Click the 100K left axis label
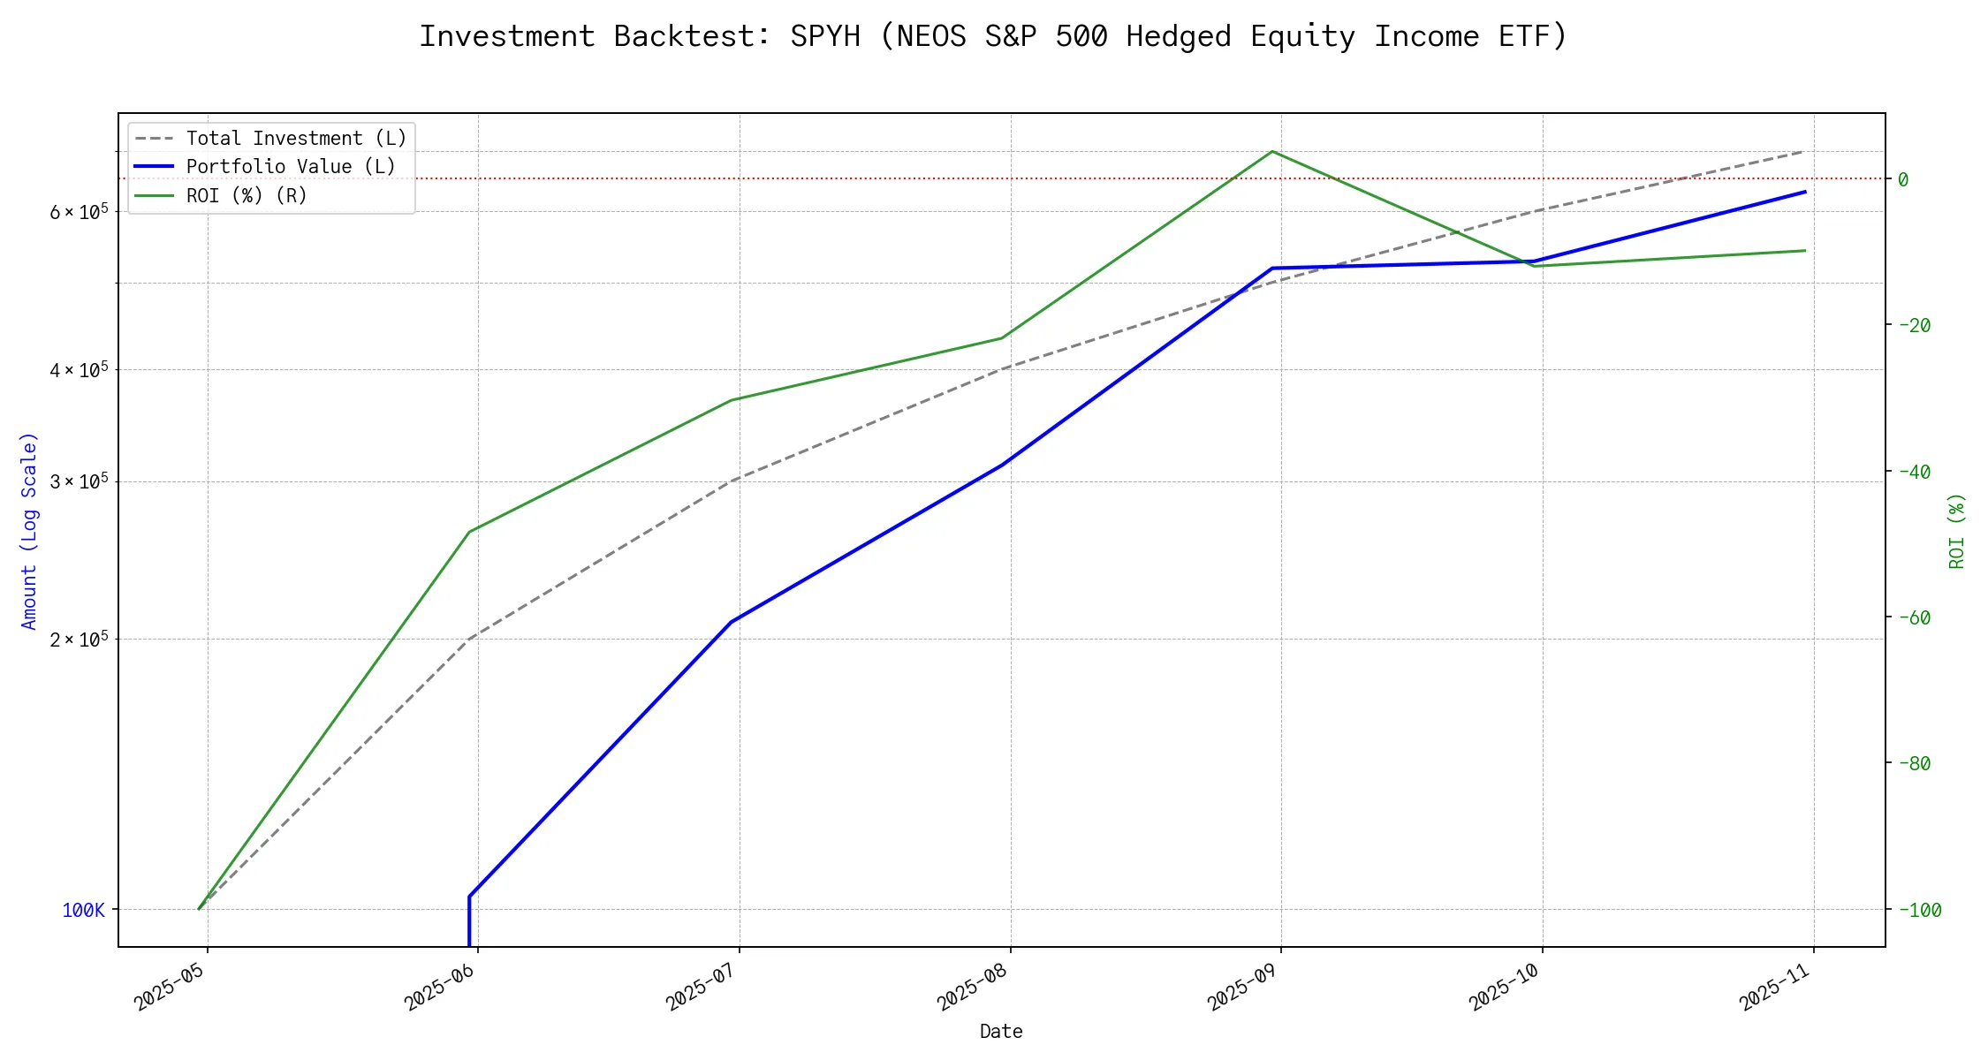Viewport: 1988px width, 1060px height. pyautogui.click(x=83, y=910)
